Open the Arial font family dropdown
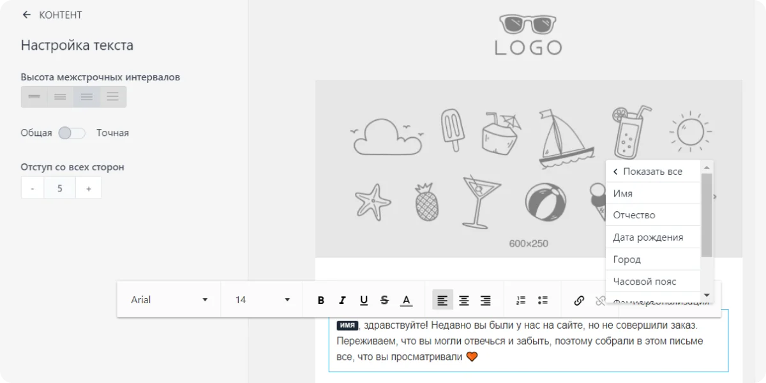Viewport: 766px width, 383px height. 169,299
